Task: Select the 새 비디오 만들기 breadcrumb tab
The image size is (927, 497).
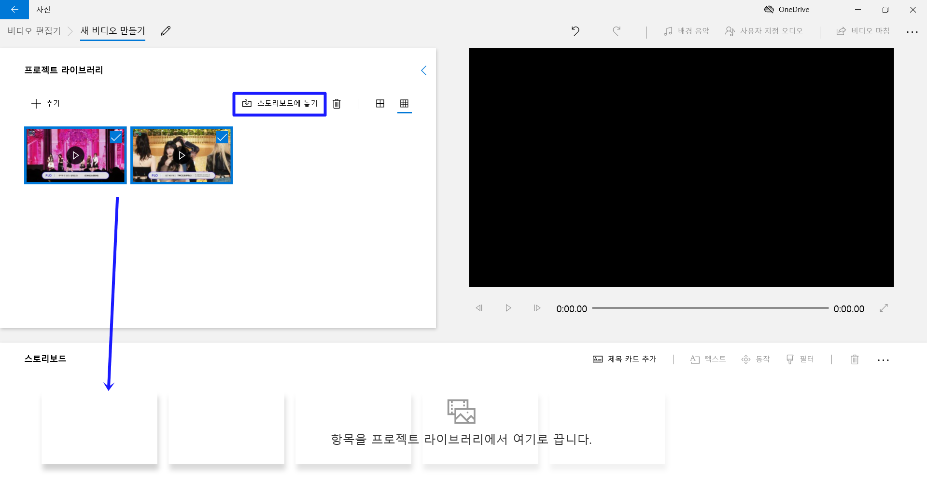Action: pyautogui.click(x=112, y=31)
